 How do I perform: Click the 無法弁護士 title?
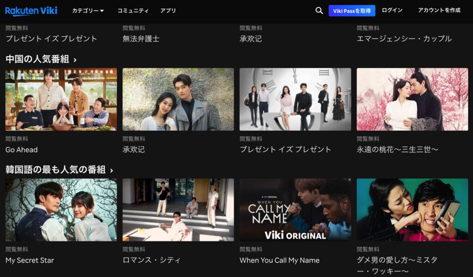coord(141,39)
